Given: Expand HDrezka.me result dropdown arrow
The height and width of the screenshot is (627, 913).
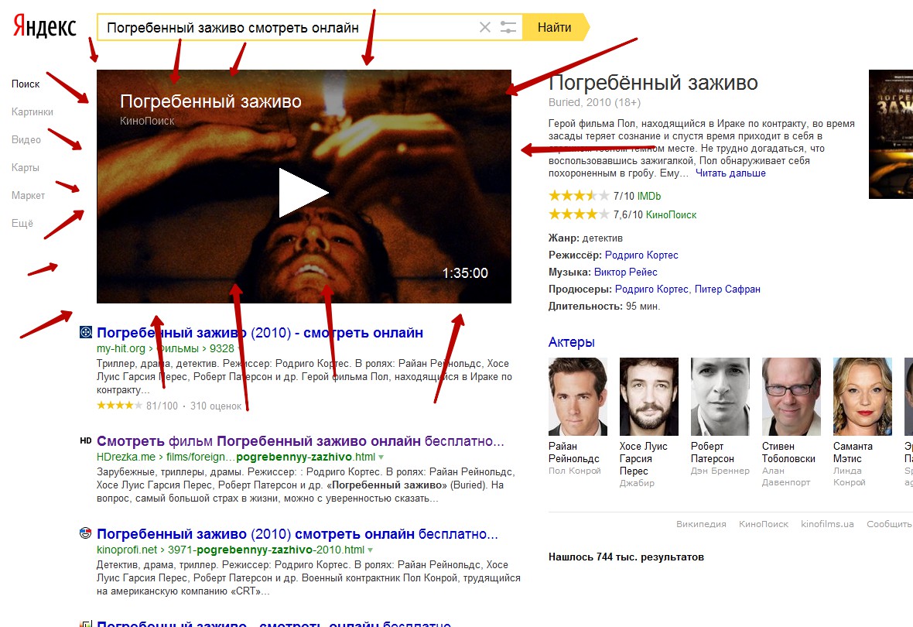Looking at the screenshot, I should click(381, 457).
